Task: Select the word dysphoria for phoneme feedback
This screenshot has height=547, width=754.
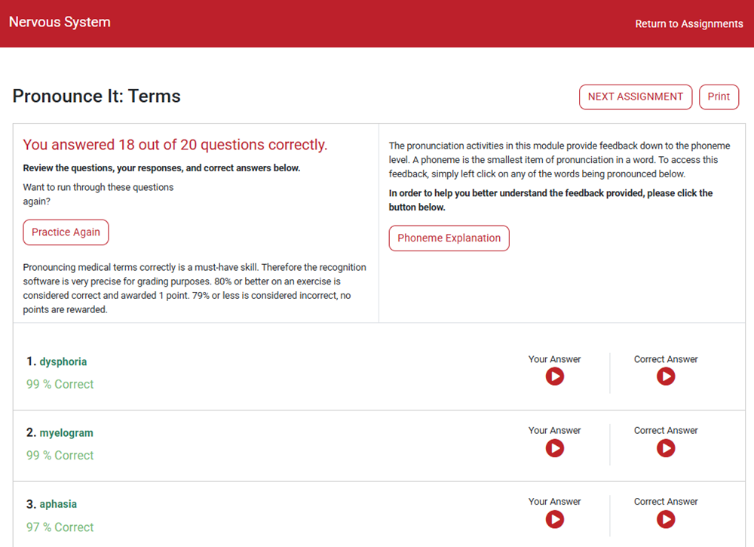Action: click(x=63, y=361)
